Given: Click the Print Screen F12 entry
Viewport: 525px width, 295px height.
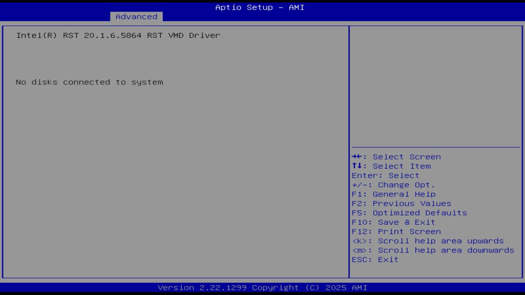Looking at the screenshot, I should [x=396, y=231].
